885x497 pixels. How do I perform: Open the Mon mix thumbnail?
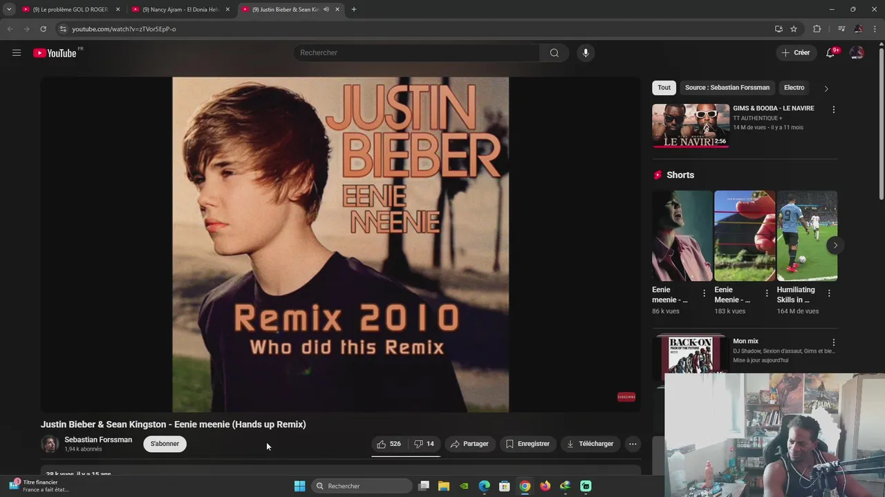click(691, 354)
